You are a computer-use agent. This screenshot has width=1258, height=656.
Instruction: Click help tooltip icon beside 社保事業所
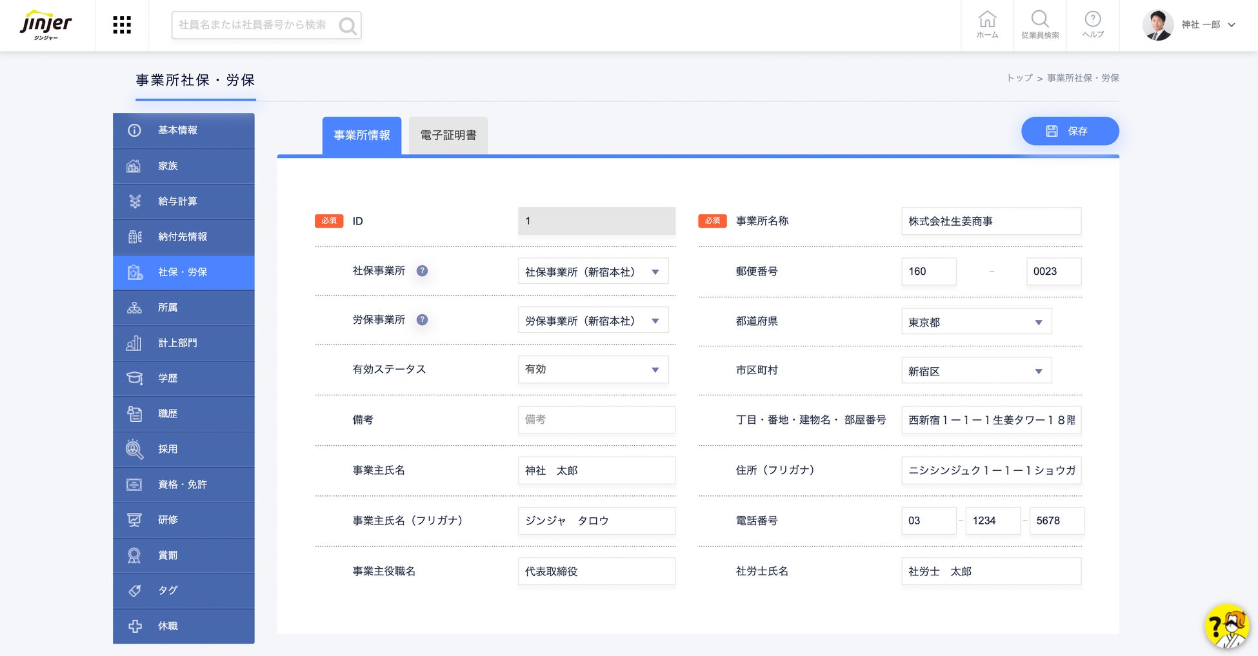(x=422, y=271)
